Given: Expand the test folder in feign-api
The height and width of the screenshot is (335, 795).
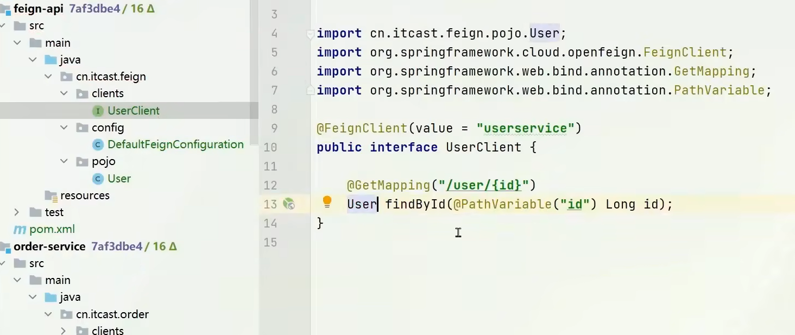Looking at the screenshot, I should (x=17, y=212).
